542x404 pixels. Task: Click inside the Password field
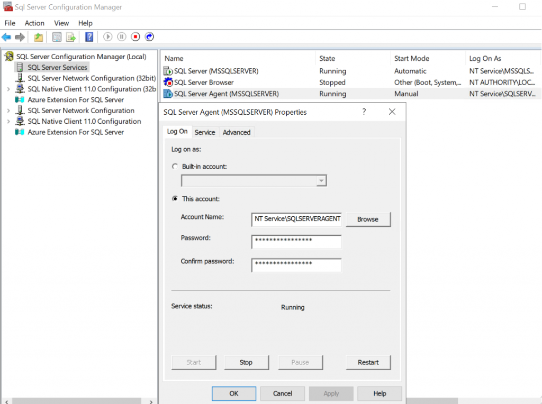click(295, 242)
